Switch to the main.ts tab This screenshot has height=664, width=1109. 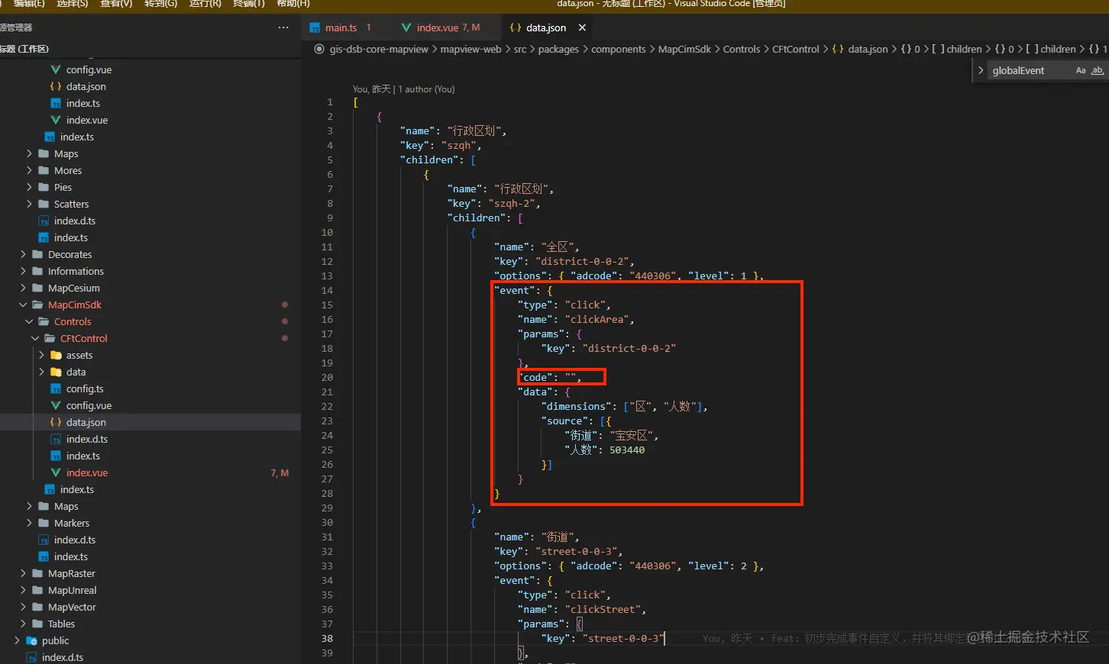click(341, 27)
